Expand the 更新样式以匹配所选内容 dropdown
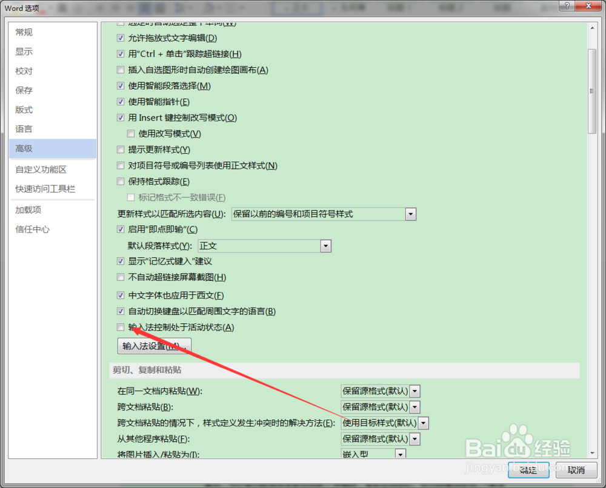The width and height of the screenshot is (606, 488). click(411, 214)
